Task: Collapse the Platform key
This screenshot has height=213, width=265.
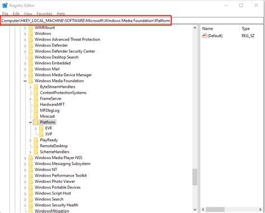Action: pos(30,123)
